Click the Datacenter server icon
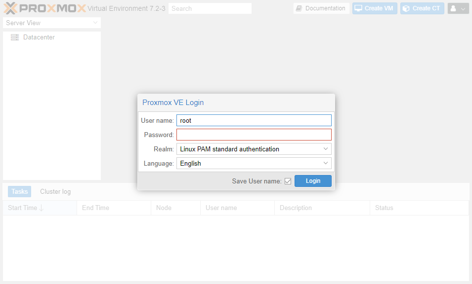472x284 pixels. [x=15, y=37]
